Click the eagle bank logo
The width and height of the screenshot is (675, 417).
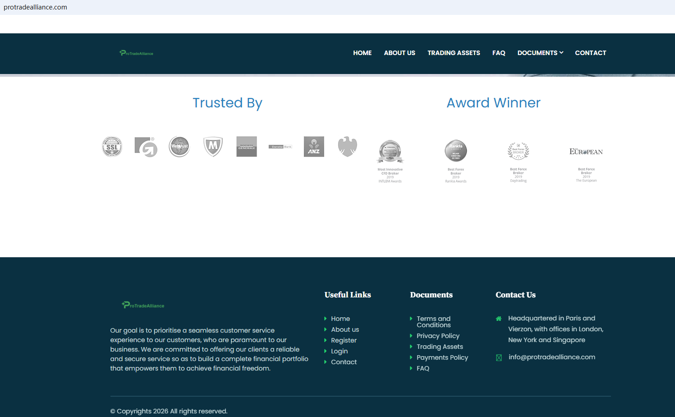tap(348, 147)
